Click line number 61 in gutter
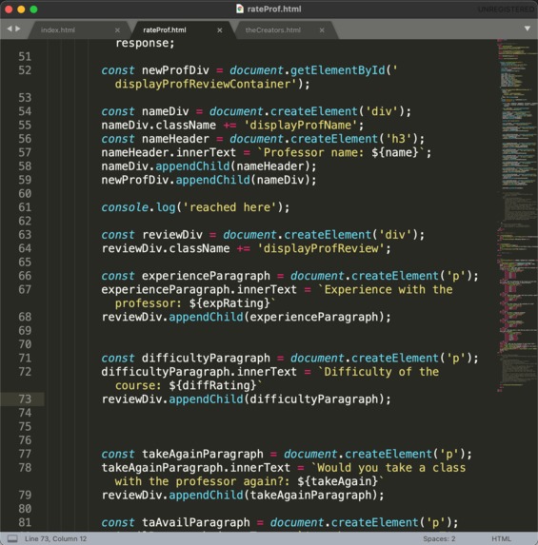Image resolution: width=538 pixels, height=545 pixels. point(25,207)
